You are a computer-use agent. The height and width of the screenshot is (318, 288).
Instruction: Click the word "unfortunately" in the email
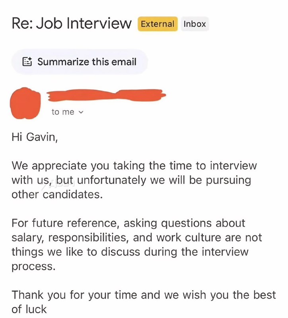(112, 180)
